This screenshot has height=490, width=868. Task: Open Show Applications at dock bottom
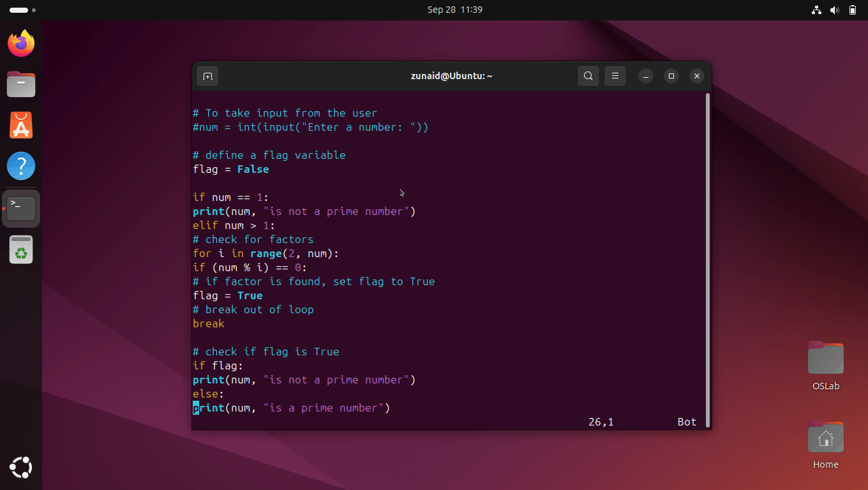pyautogui.click(x=21, y=468)
